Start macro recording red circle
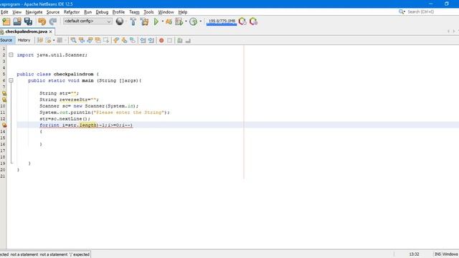Image resolution: width=459 pixels, height=258 pixels. point(161,40)
